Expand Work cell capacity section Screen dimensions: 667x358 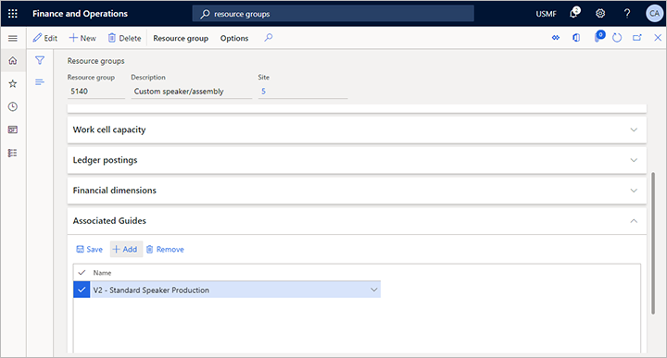tap(357, 130)
